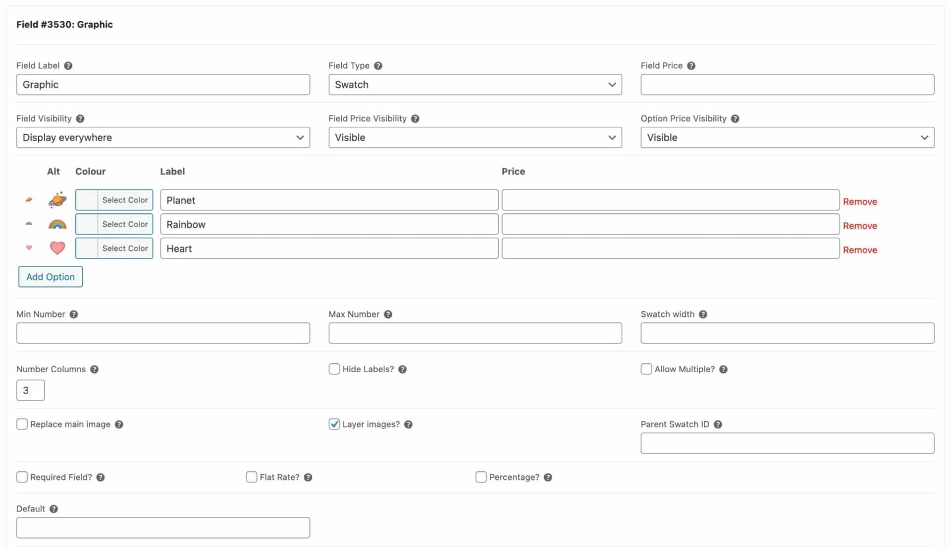Open the Field Type Swatch dropdown
951x549 pixels.
coord(475,85)
